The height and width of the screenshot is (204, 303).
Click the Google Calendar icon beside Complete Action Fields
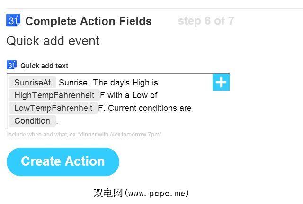[13, 20]
